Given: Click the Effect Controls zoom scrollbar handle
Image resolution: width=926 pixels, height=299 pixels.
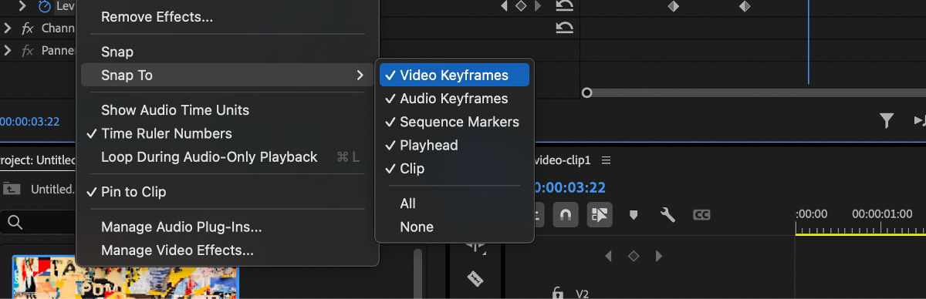Looking at the screenshot, I should tap(586, 93).
